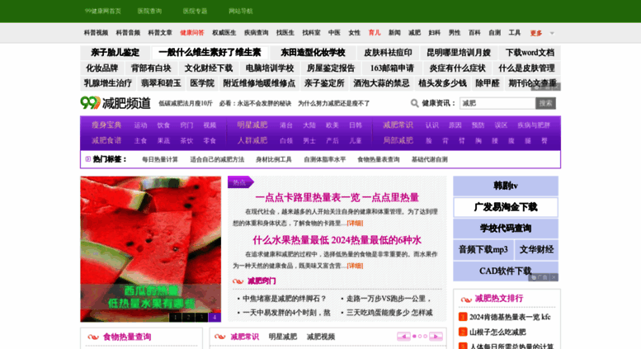
Task: Open the 东田造型化妆学校 ad link
Action: click(313, 53)
